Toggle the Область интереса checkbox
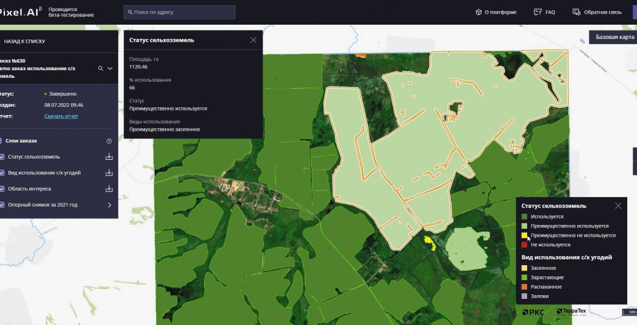637x325 pixels. pyautogui.click(x=2, y=189)
